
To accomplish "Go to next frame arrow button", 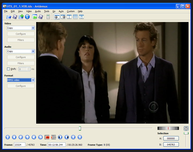I will [x=27, y=137].
